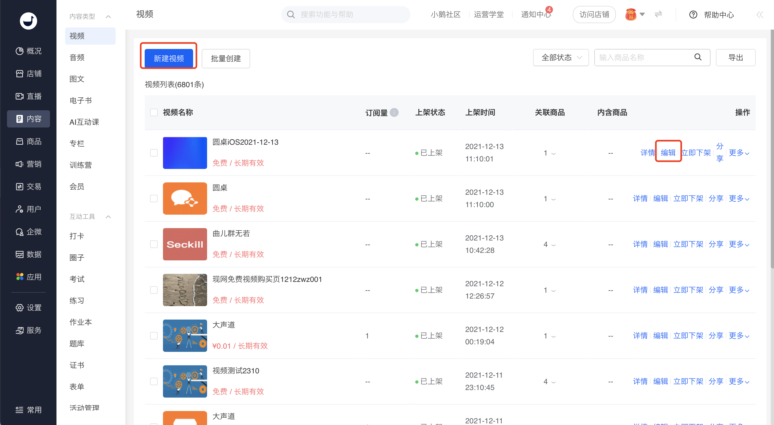Click the switch-arrows icon in top bar
Viewport: 774px width, 425px height.
click(x=658, y=14)
